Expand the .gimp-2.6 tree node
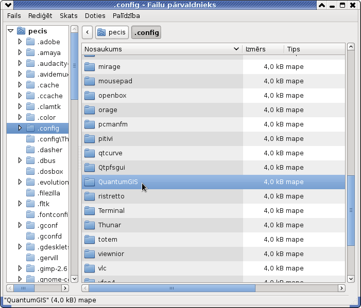Screen dimensions: 361x308 pyautogui.click(x=20, y=268)
